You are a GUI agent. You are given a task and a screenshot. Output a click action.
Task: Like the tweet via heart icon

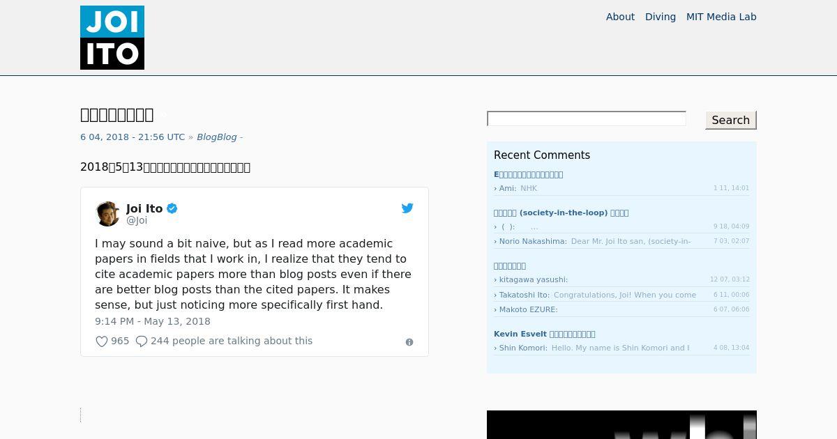coord(102,341)
